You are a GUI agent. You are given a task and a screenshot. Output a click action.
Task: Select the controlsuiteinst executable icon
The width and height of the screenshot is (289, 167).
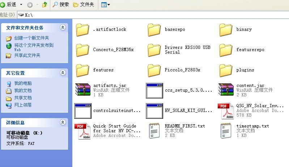(83, 111)
